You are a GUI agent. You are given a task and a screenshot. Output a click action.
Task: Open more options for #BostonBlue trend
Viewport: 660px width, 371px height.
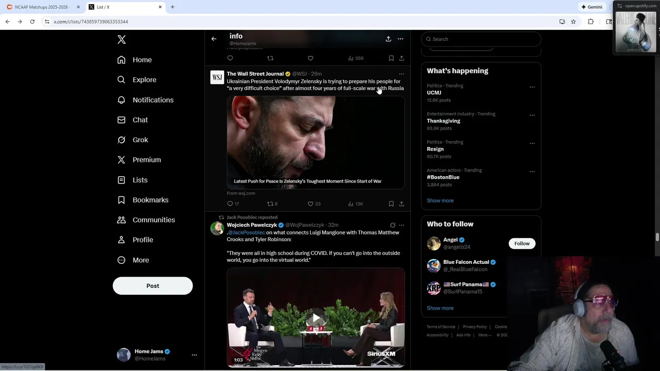click(532, 172)
